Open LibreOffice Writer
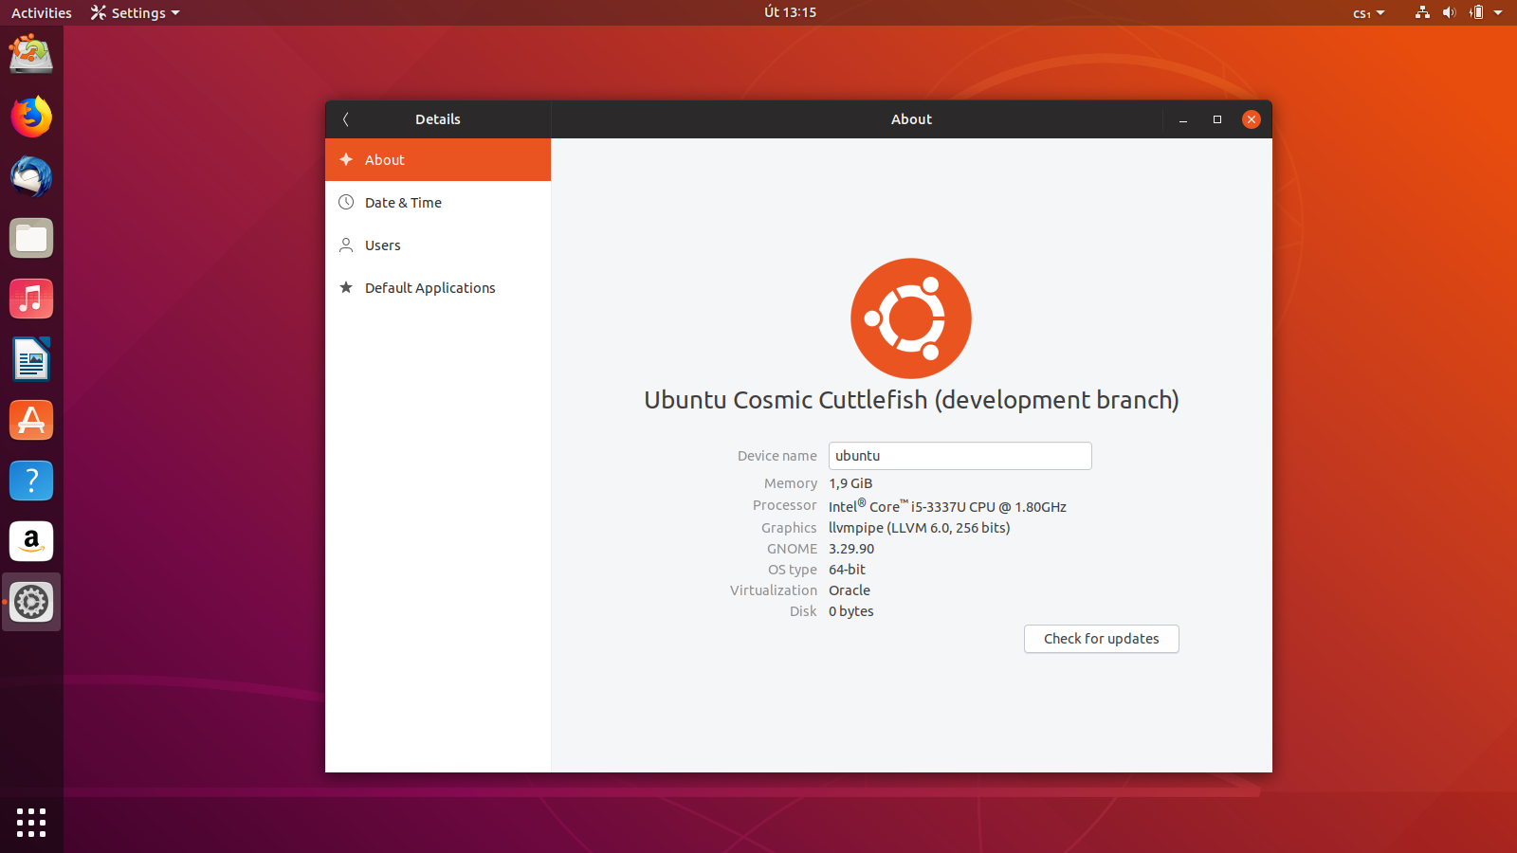Viewport: 1517px width, 853px height. tap(31, 359)
